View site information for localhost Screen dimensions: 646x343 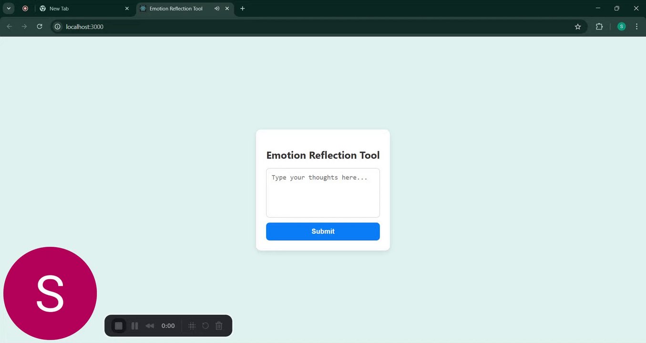58,27
